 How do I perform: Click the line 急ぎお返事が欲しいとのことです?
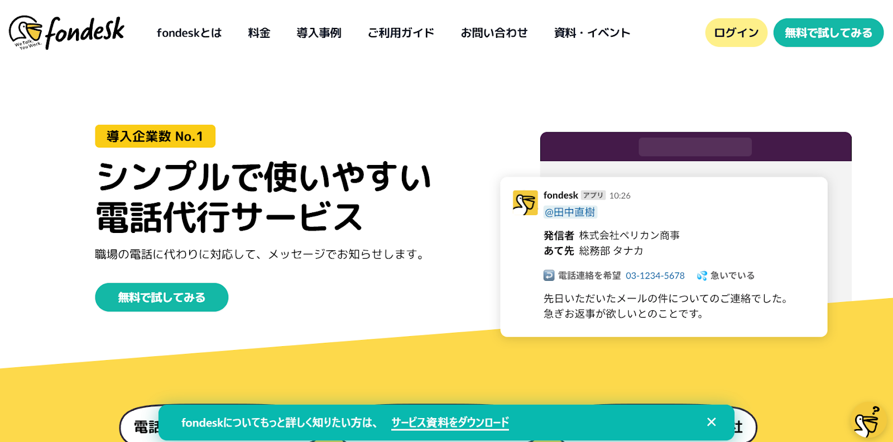coord(625,314)
